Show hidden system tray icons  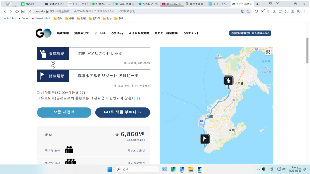pyautogui.click(x=258, y=169)
